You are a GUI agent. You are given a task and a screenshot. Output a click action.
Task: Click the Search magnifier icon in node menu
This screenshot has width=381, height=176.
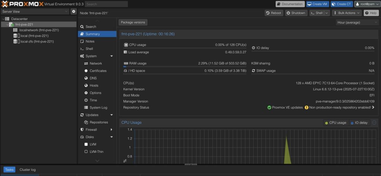82,27
